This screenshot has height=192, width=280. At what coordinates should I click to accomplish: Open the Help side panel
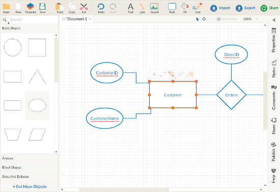point(273,176)
